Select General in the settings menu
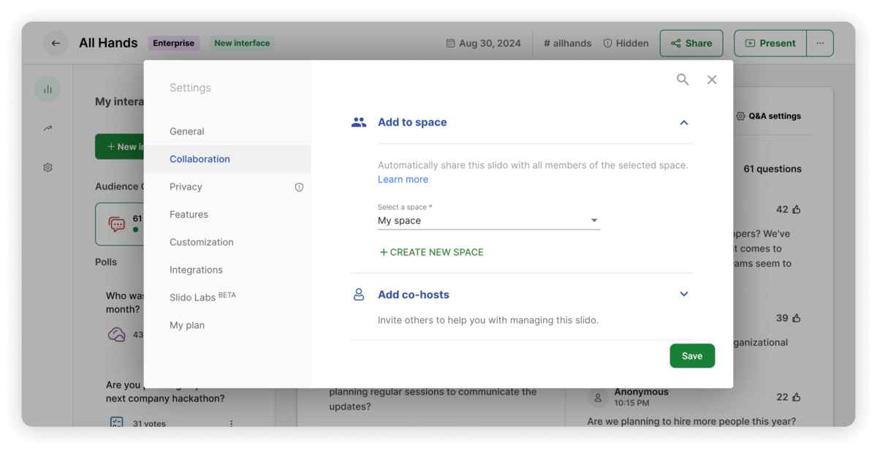Screen dimensions: 877x451 click(187, 132)
